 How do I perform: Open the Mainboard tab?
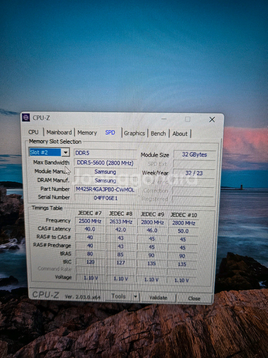click(x=59, y=132)
